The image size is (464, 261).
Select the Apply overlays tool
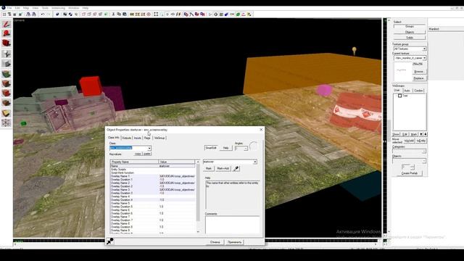[x=7, y=103]
